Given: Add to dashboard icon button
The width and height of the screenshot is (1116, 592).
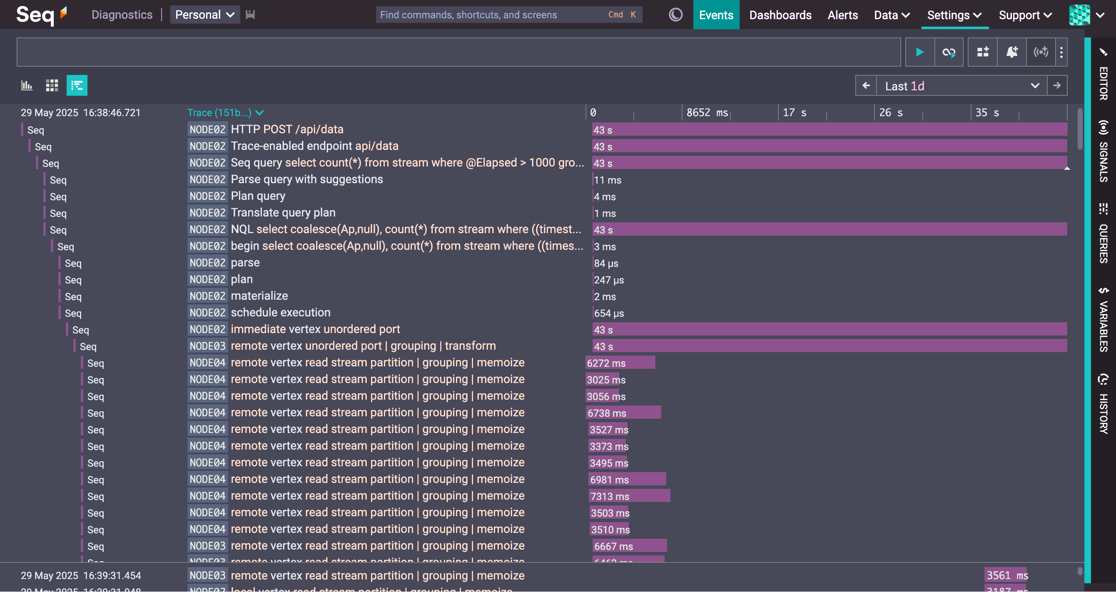Looking at the screenshot, I should point(983,52).
